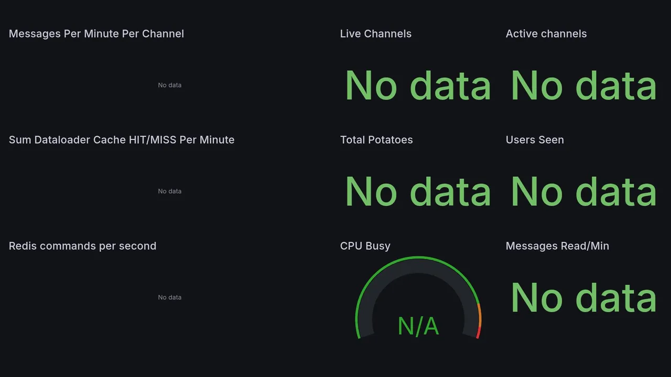Click the Total Potatoes 'No data' value

(418, 192)
